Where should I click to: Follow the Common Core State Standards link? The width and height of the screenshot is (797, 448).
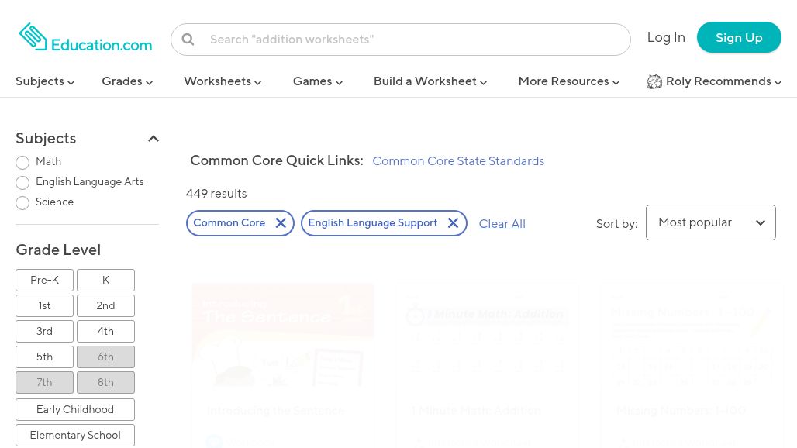tap(458, 161)
